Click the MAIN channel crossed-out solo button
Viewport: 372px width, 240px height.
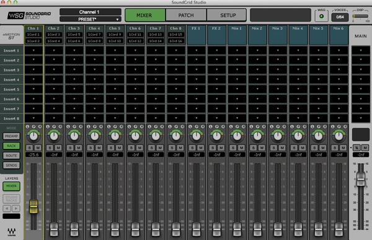(x=356, y=148)
